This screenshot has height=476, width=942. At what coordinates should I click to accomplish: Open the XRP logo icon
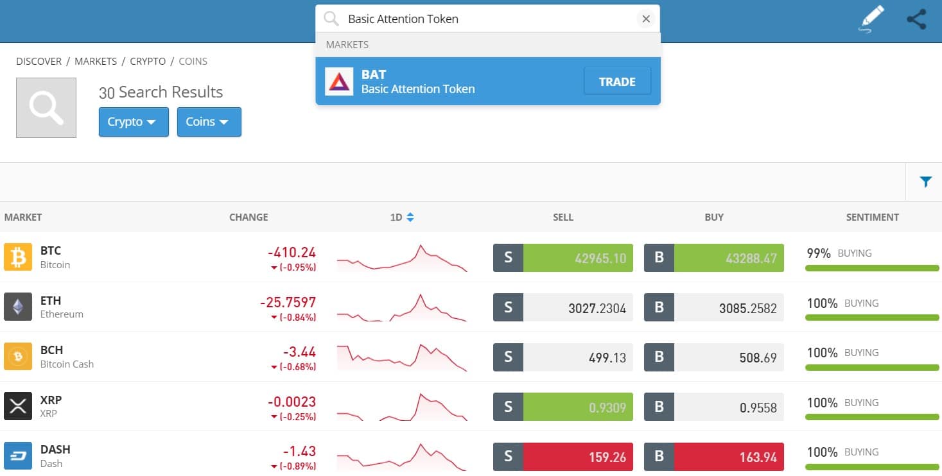(18, 406)
